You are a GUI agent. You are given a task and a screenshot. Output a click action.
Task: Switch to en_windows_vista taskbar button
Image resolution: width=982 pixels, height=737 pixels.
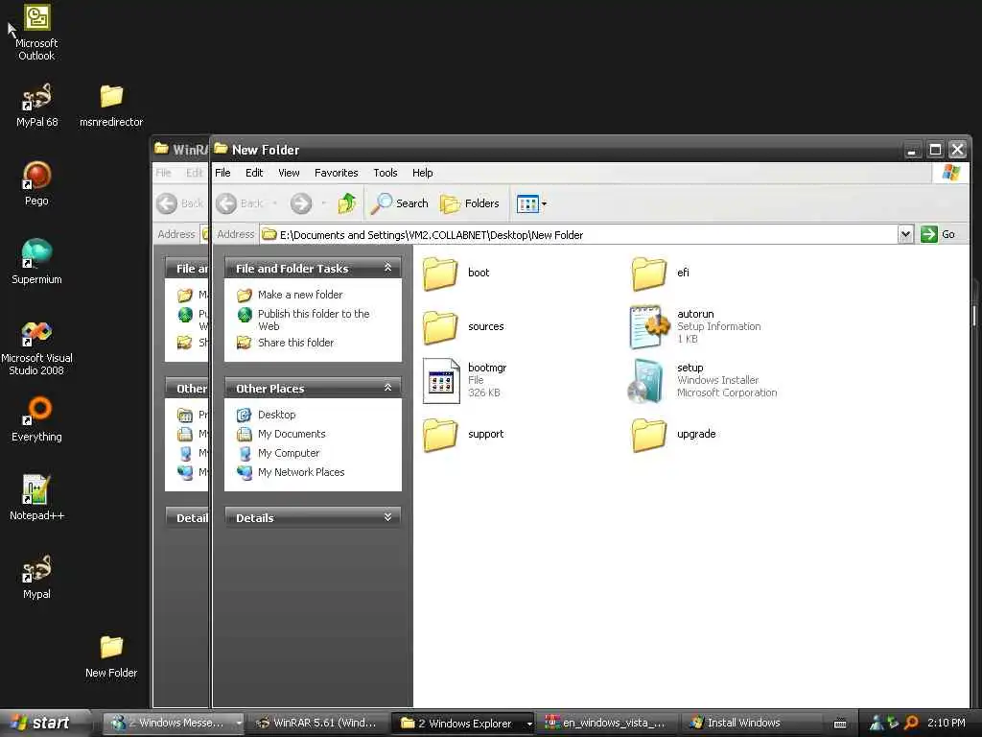[x=606, y=723]
